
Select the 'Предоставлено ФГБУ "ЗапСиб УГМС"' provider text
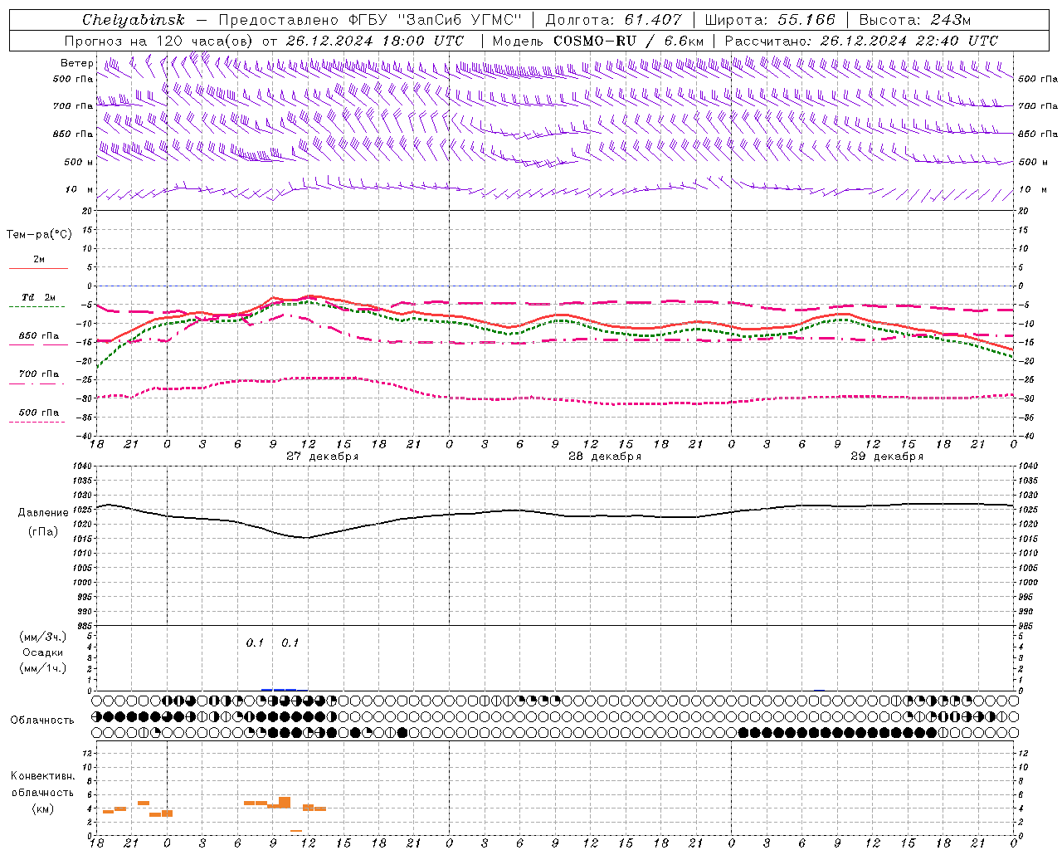point(370,20)
